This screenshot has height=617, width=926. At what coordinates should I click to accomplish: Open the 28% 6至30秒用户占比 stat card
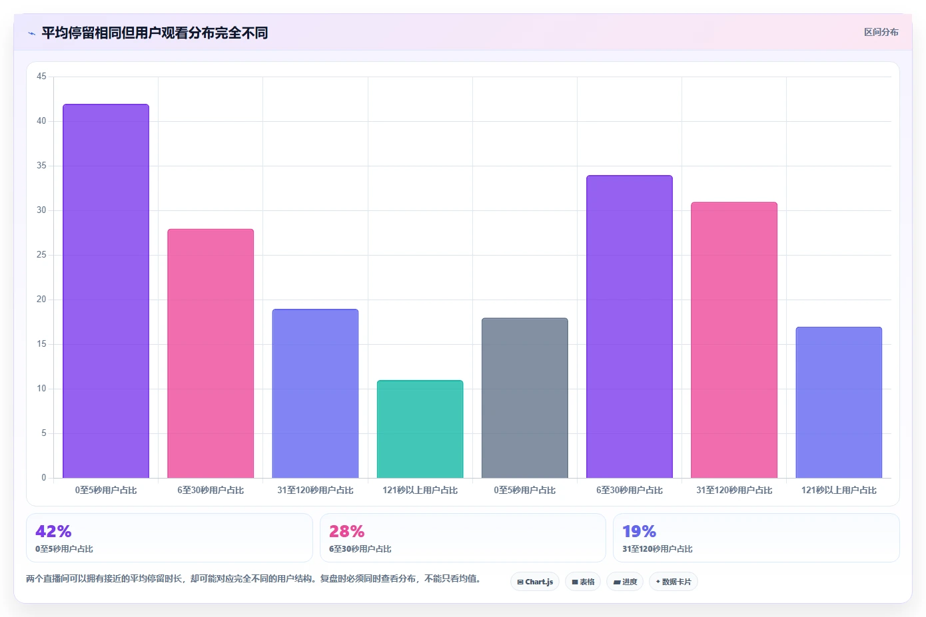click(x=463, y=538)
